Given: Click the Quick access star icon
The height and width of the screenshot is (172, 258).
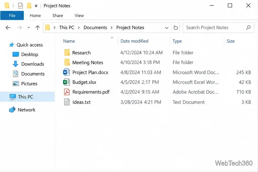Looking at the screenshot, I should [x=11, y=45].
